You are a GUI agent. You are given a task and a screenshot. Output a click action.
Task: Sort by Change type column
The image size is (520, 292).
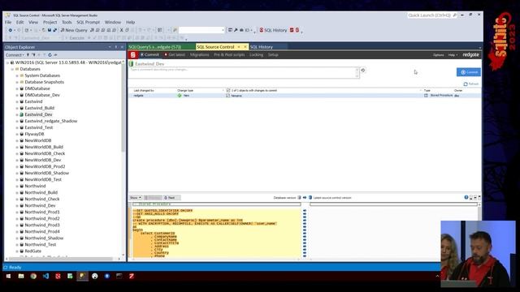tap(185, 90)
